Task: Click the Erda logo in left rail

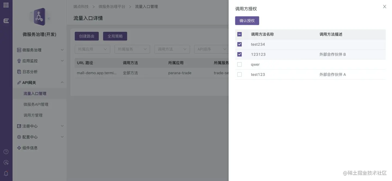Action: [x=6, y=21]
